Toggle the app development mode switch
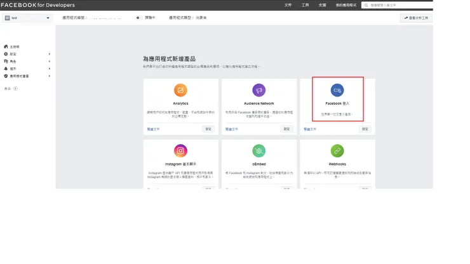The height and width of the screenshot is (264, 470). coord(138,18)
